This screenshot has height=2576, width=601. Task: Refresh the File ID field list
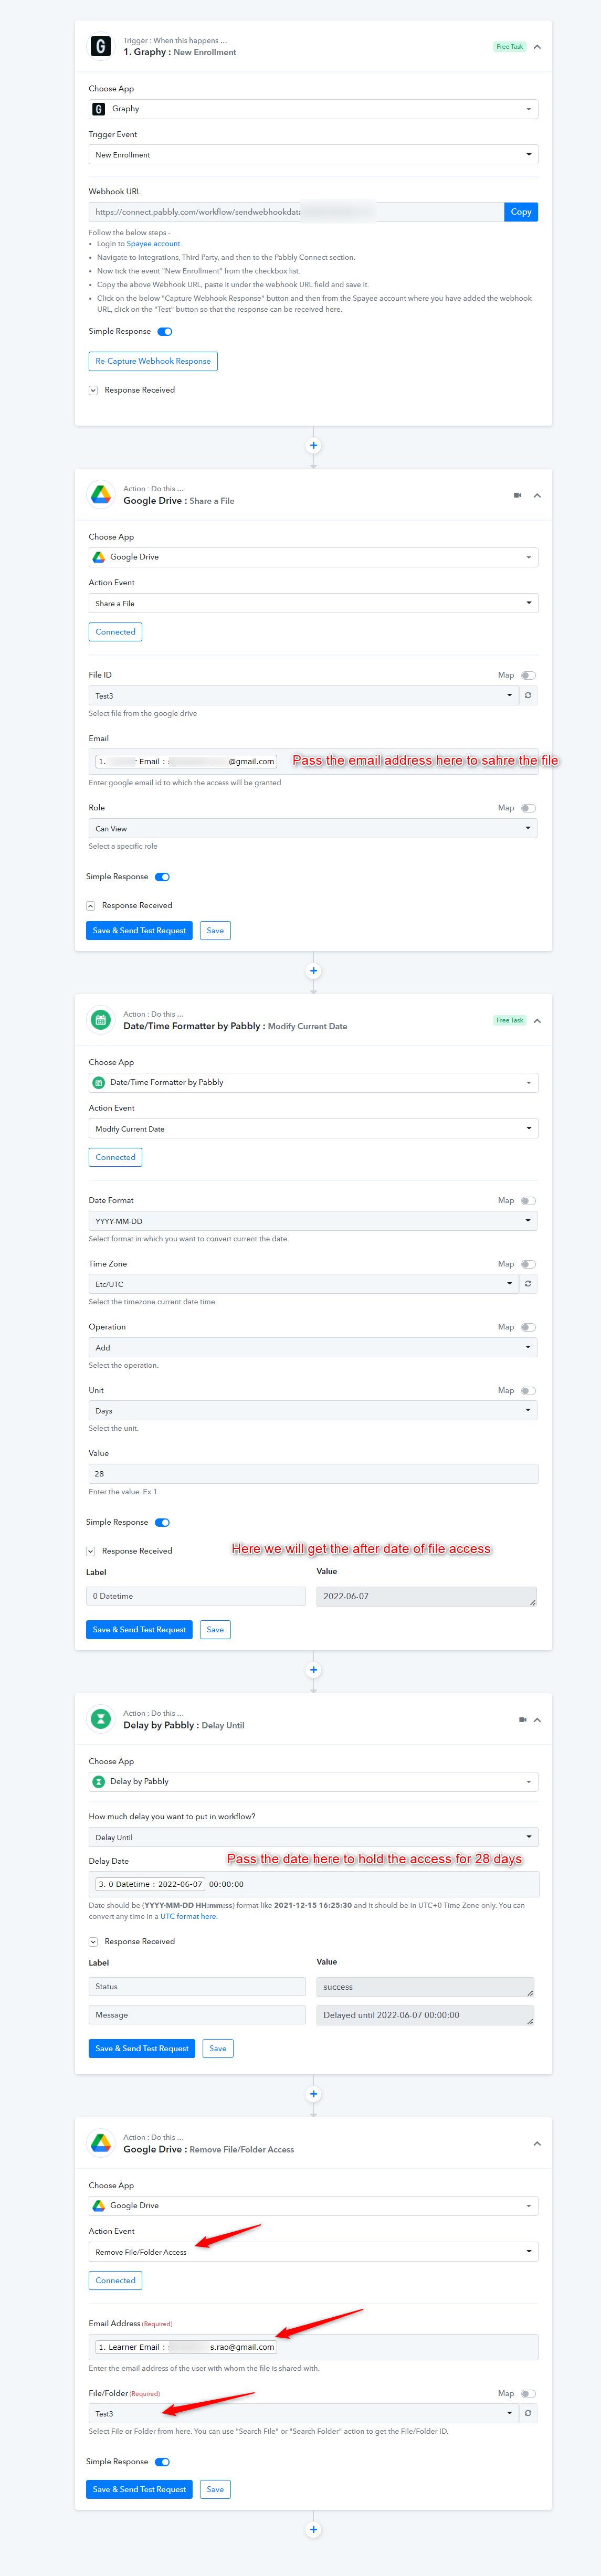528,695
